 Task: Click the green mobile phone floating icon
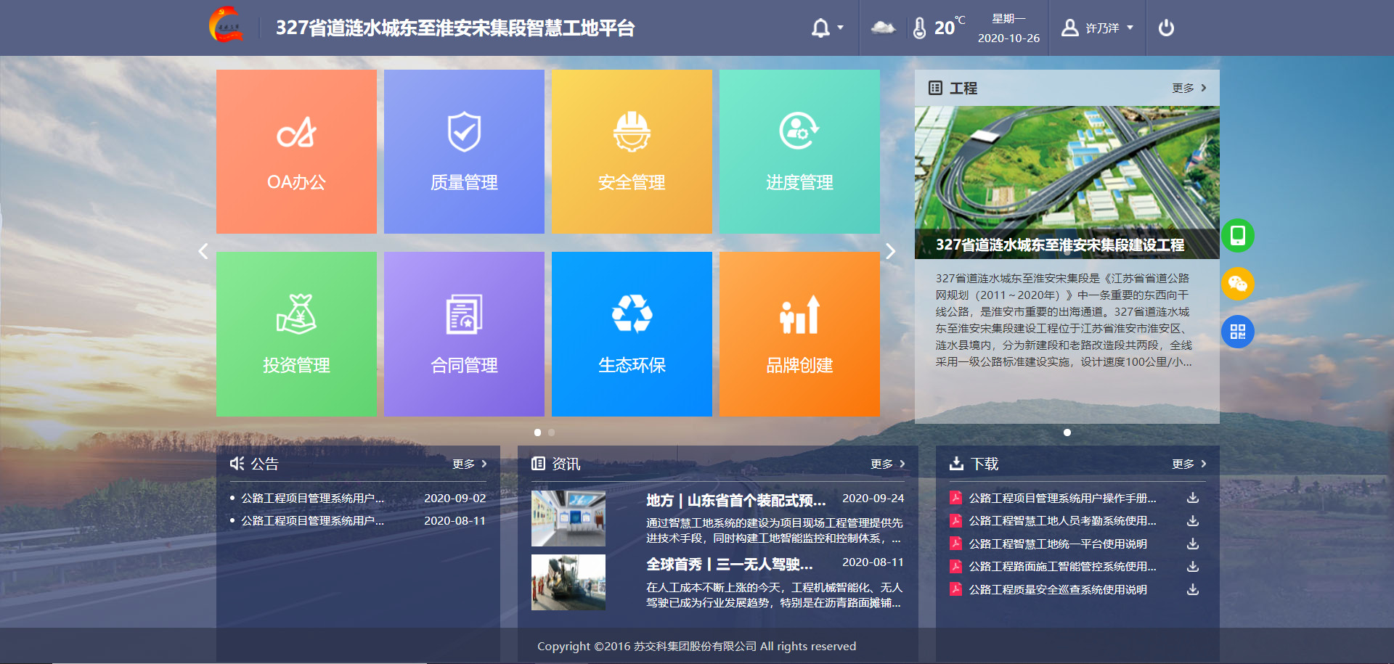1238,236
